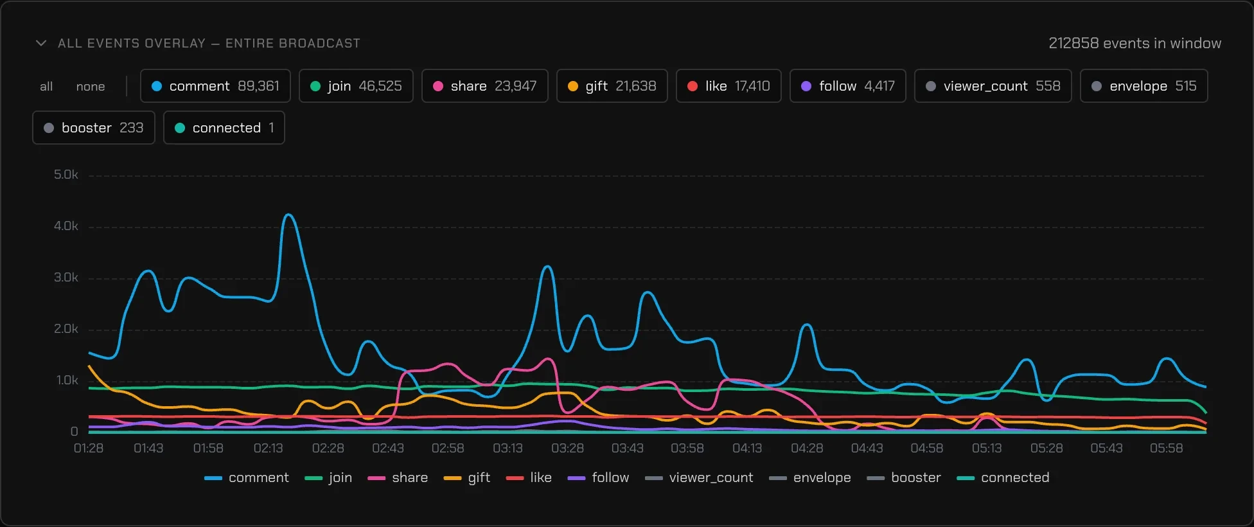This screenshot has height=527, width=1254.
Task: Click the join entry in chart legend
Action: coord(328,478)
